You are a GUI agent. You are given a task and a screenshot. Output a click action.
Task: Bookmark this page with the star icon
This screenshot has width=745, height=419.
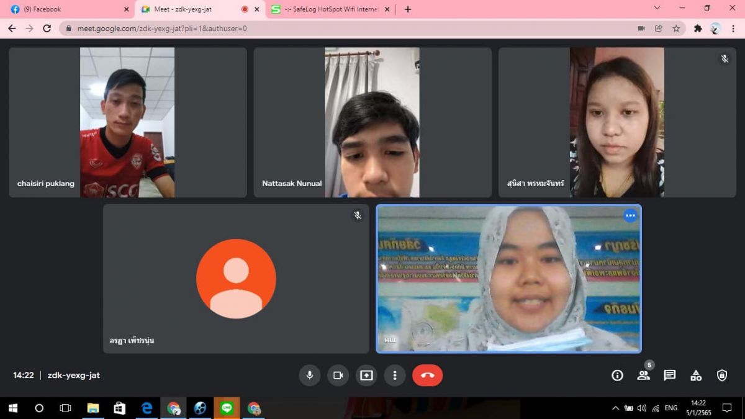[x=676, y=28]
